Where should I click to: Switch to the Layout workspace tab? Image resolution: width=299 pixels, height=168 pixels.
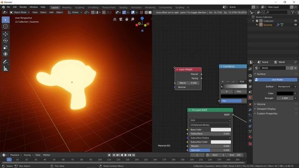[x=55, y=7]
